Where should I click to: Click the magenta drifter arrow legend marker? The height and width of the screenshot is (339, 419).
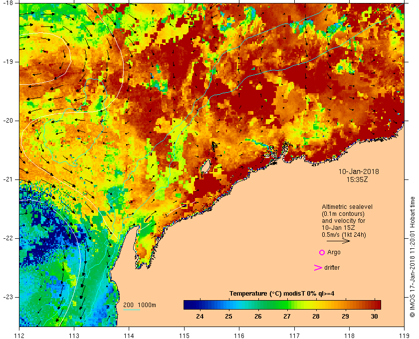318,268
